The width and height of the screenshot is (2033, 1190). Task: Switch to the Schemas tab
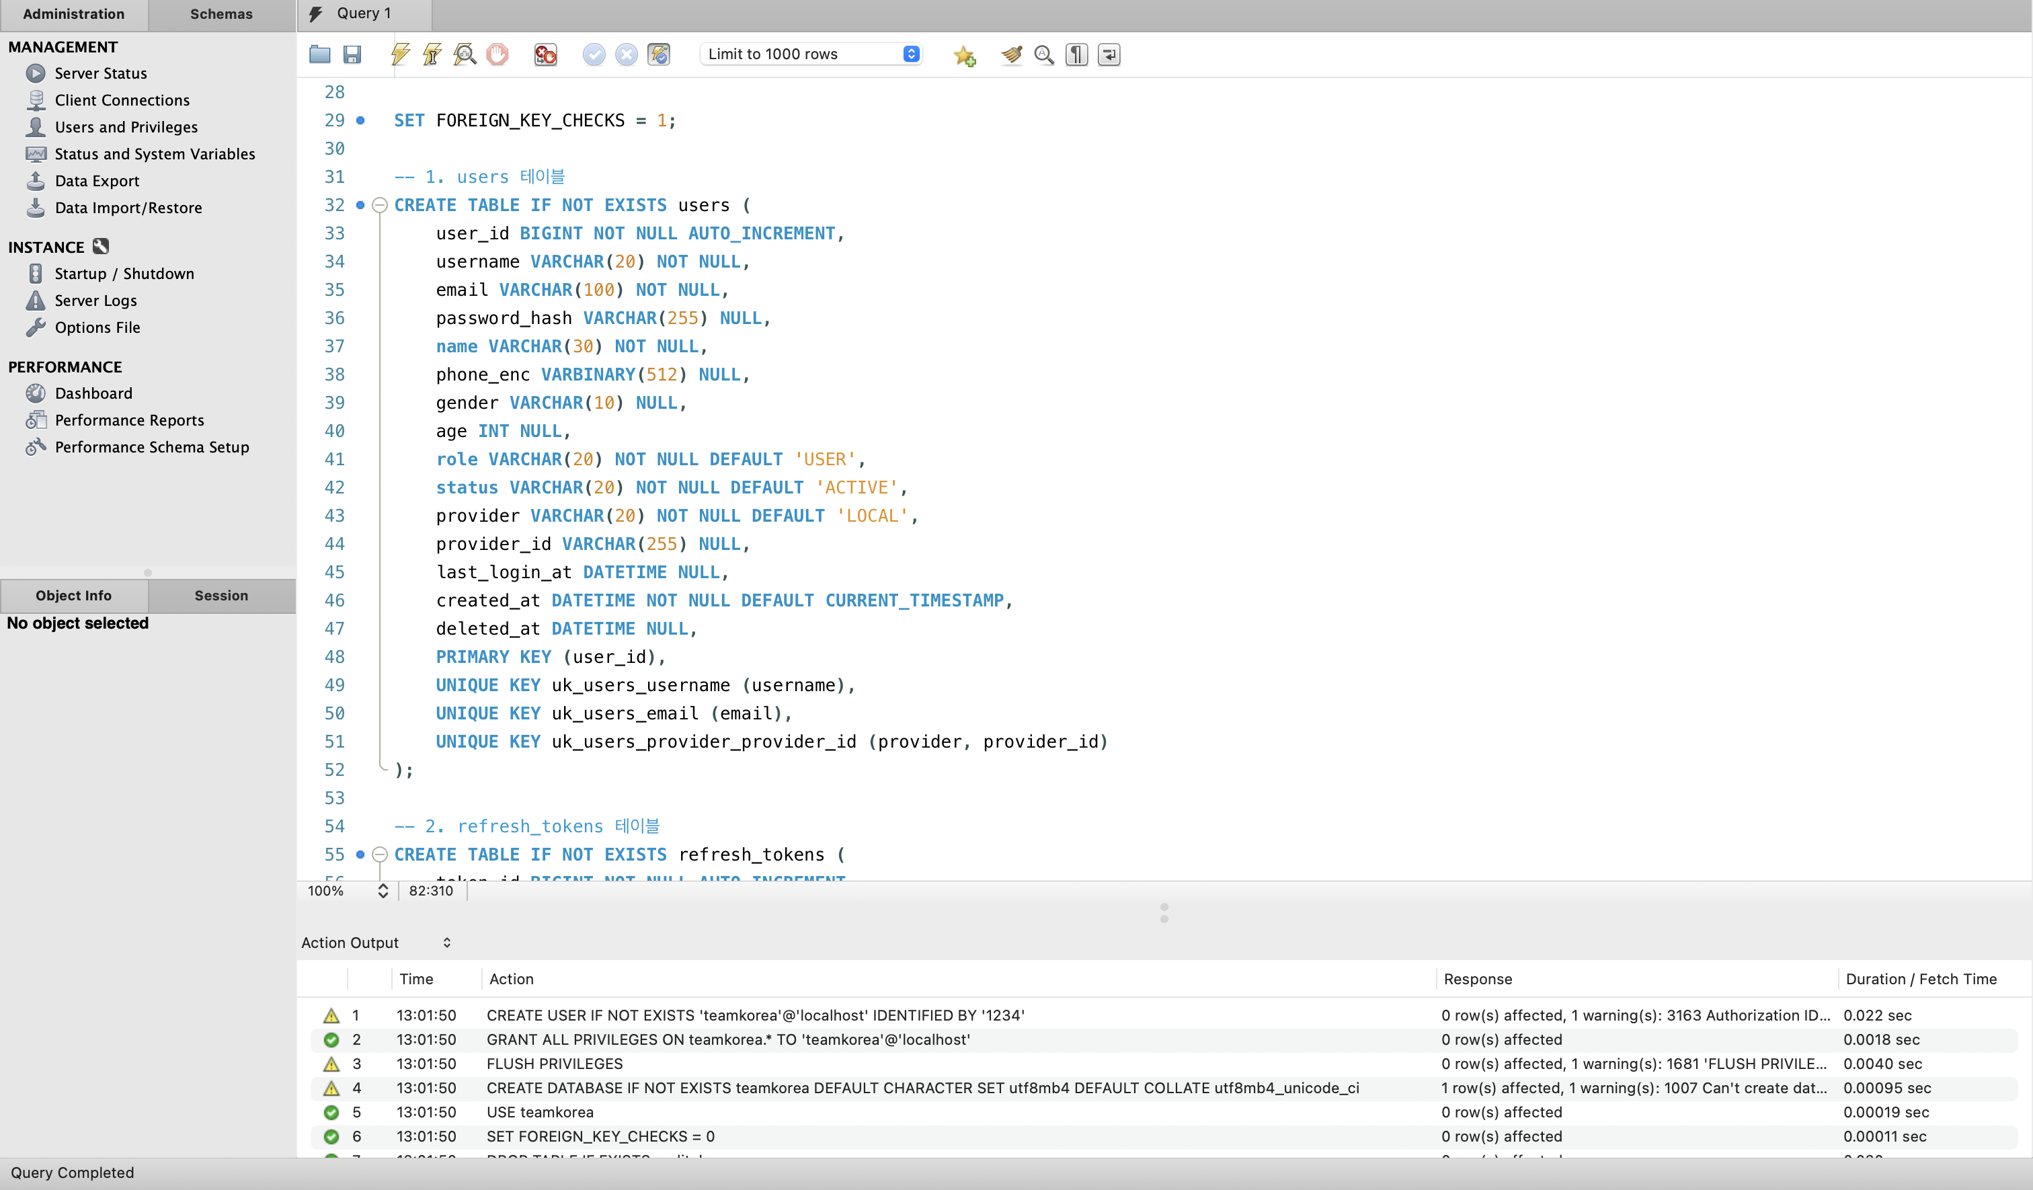(x=221, y=13)
